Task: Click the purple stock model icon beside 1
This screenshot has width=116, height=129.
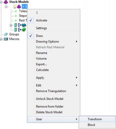Action: click(x=19, y=7)
